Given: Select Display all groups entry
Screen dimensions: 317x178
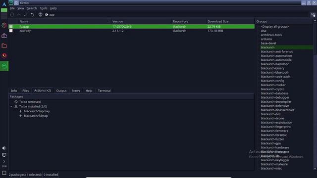Looking at the screenshot, I should click(x=275, y=27).
